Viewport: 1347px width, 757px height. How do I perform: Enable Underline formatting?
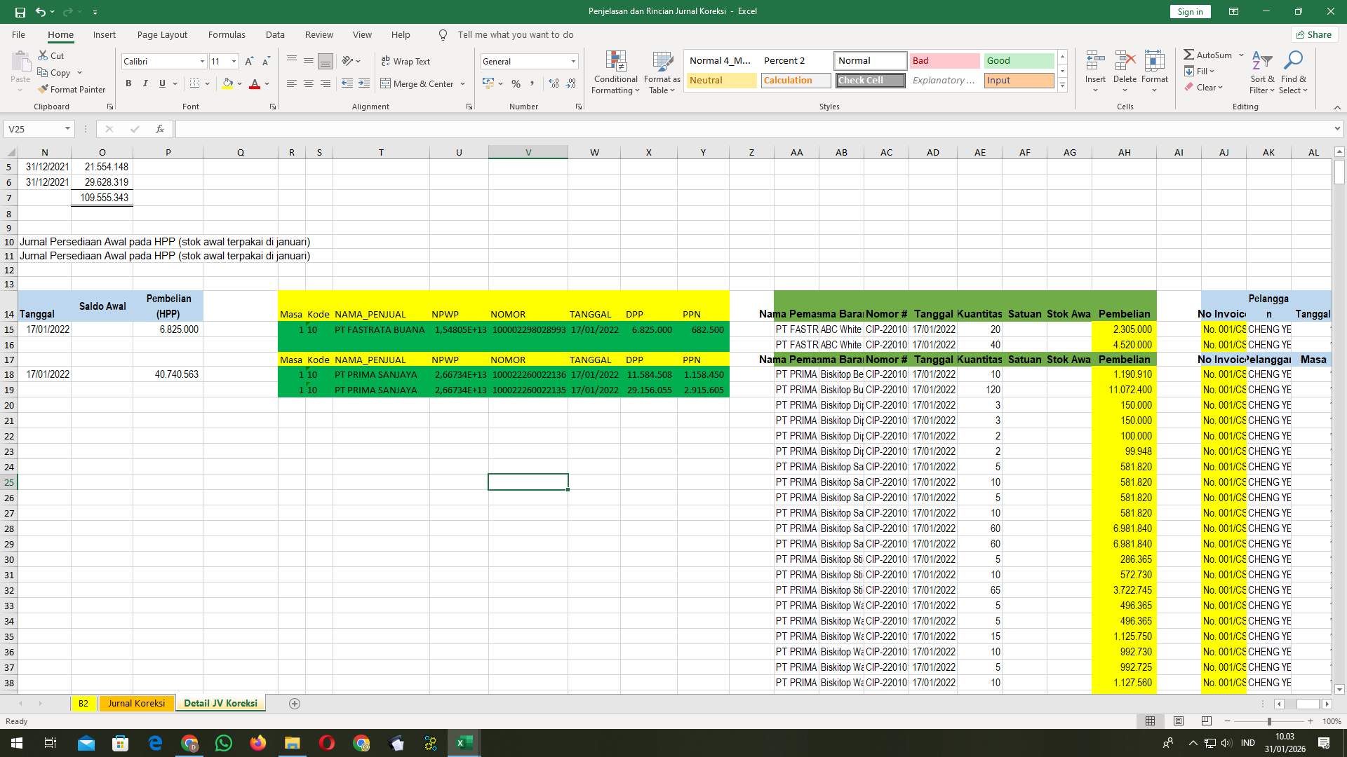pos(161,83)
